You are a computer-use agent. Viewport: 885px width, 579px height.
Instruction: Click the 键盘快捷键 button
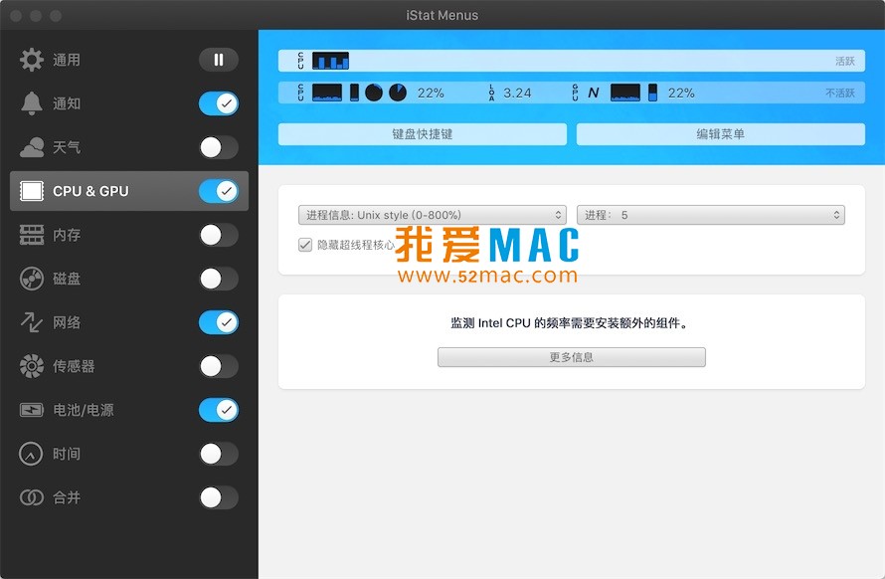point(423,134)
